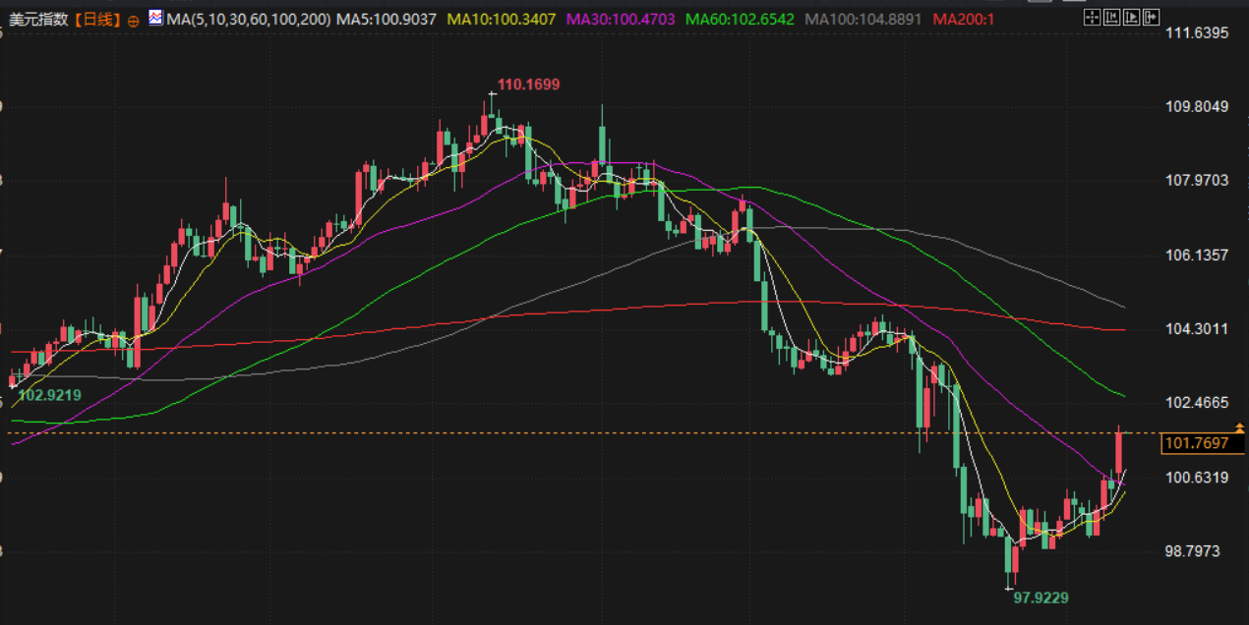This screenshot has height=625, width=1249.
Task: Click the latest tall red candlestick
Action: tap(1119, 452)
